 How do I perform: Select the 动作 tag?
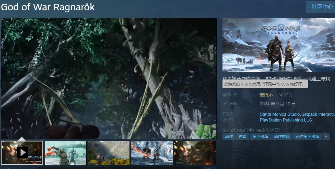(x=229, y=136)
